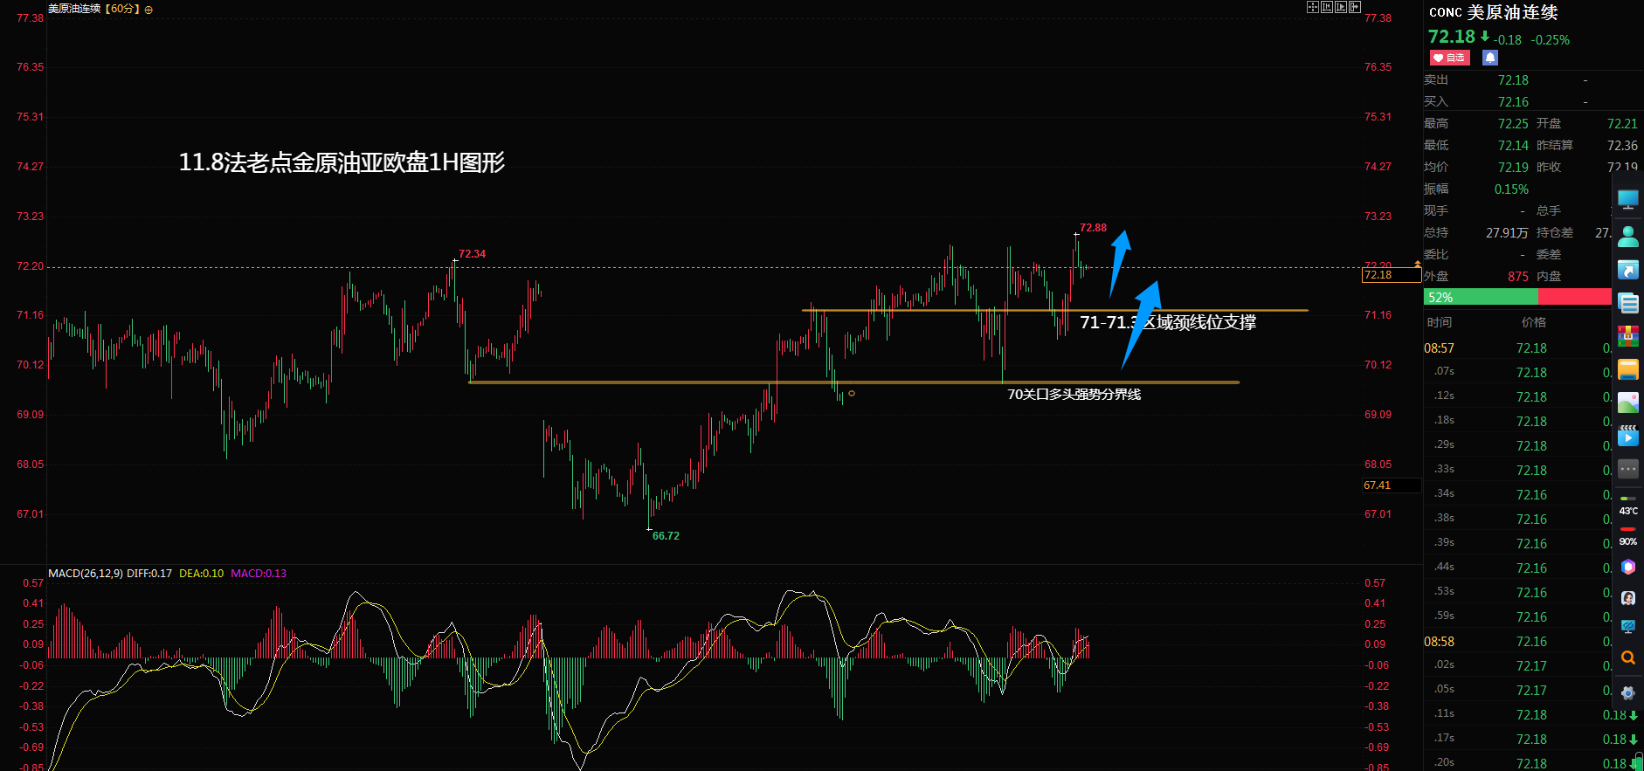1644x771 pixels.
Task: Click the 开盘 value 72.21
Action: 1622,124
